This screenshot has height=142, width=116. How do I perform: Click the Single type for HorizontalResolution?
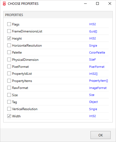point(93,46)
